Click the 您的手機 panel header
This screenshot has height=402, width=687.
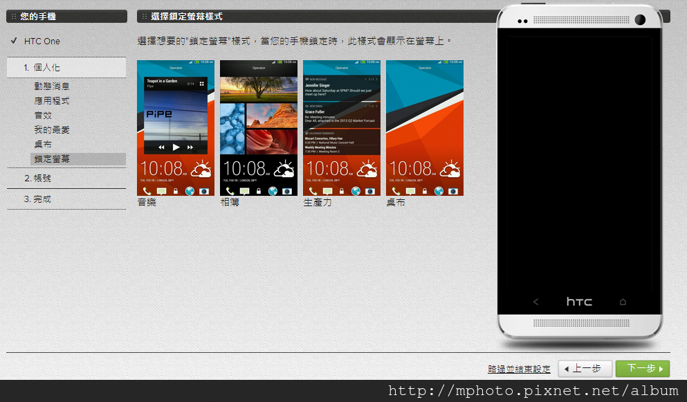coord(66,16)
